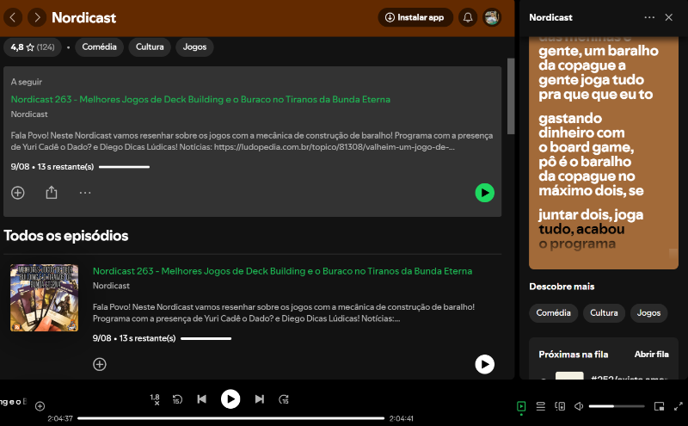
Task: Open the user profile avatar
Action: [492, 17]
